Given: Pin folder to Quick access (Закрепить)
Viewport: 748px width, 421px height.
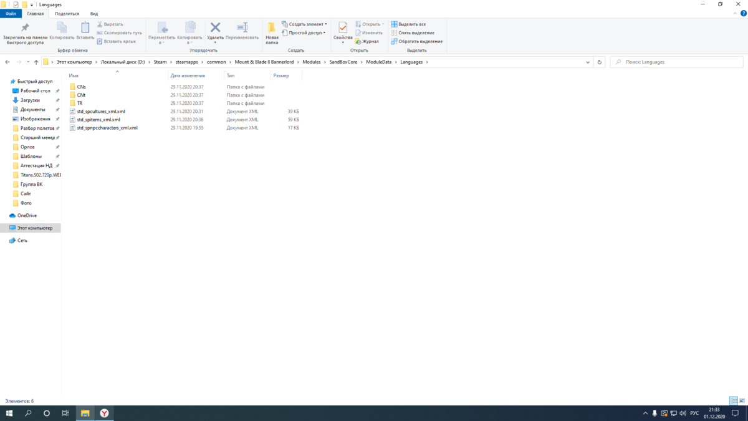Looking at the screenshot, I should 25,34.
